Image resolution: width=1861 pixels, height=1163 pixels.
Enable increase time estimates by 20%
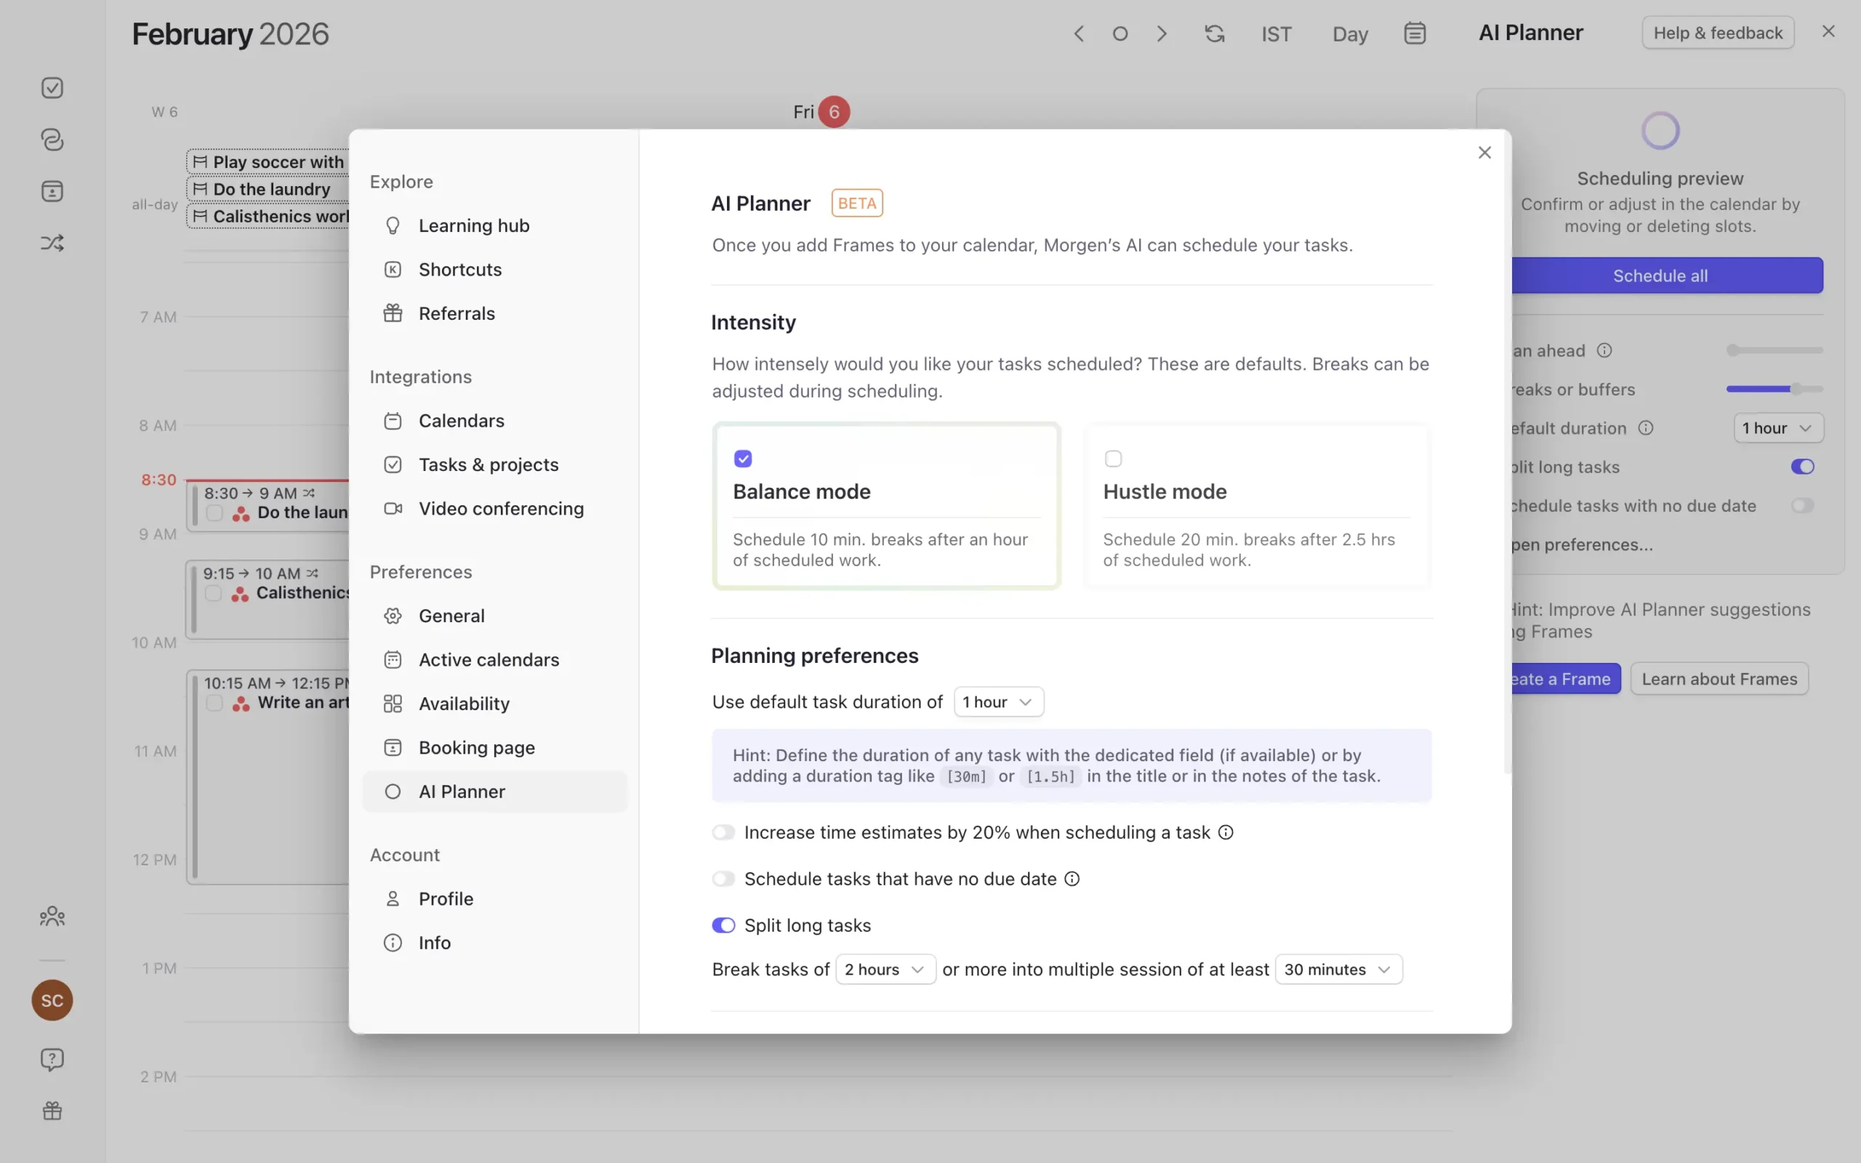pos(723,832)
